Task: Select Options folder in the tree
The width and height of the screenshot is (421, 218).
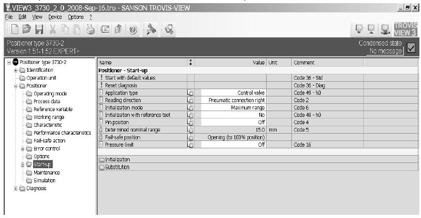Action: click(41, 156)
